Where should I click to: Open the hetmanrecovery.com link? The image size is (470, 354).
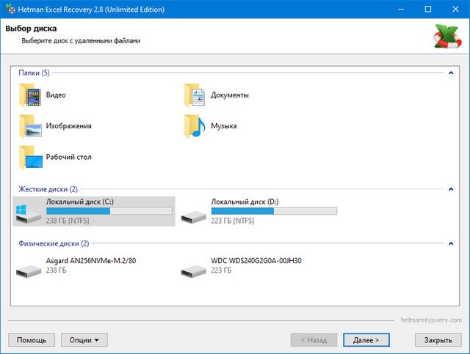[431, 320]
